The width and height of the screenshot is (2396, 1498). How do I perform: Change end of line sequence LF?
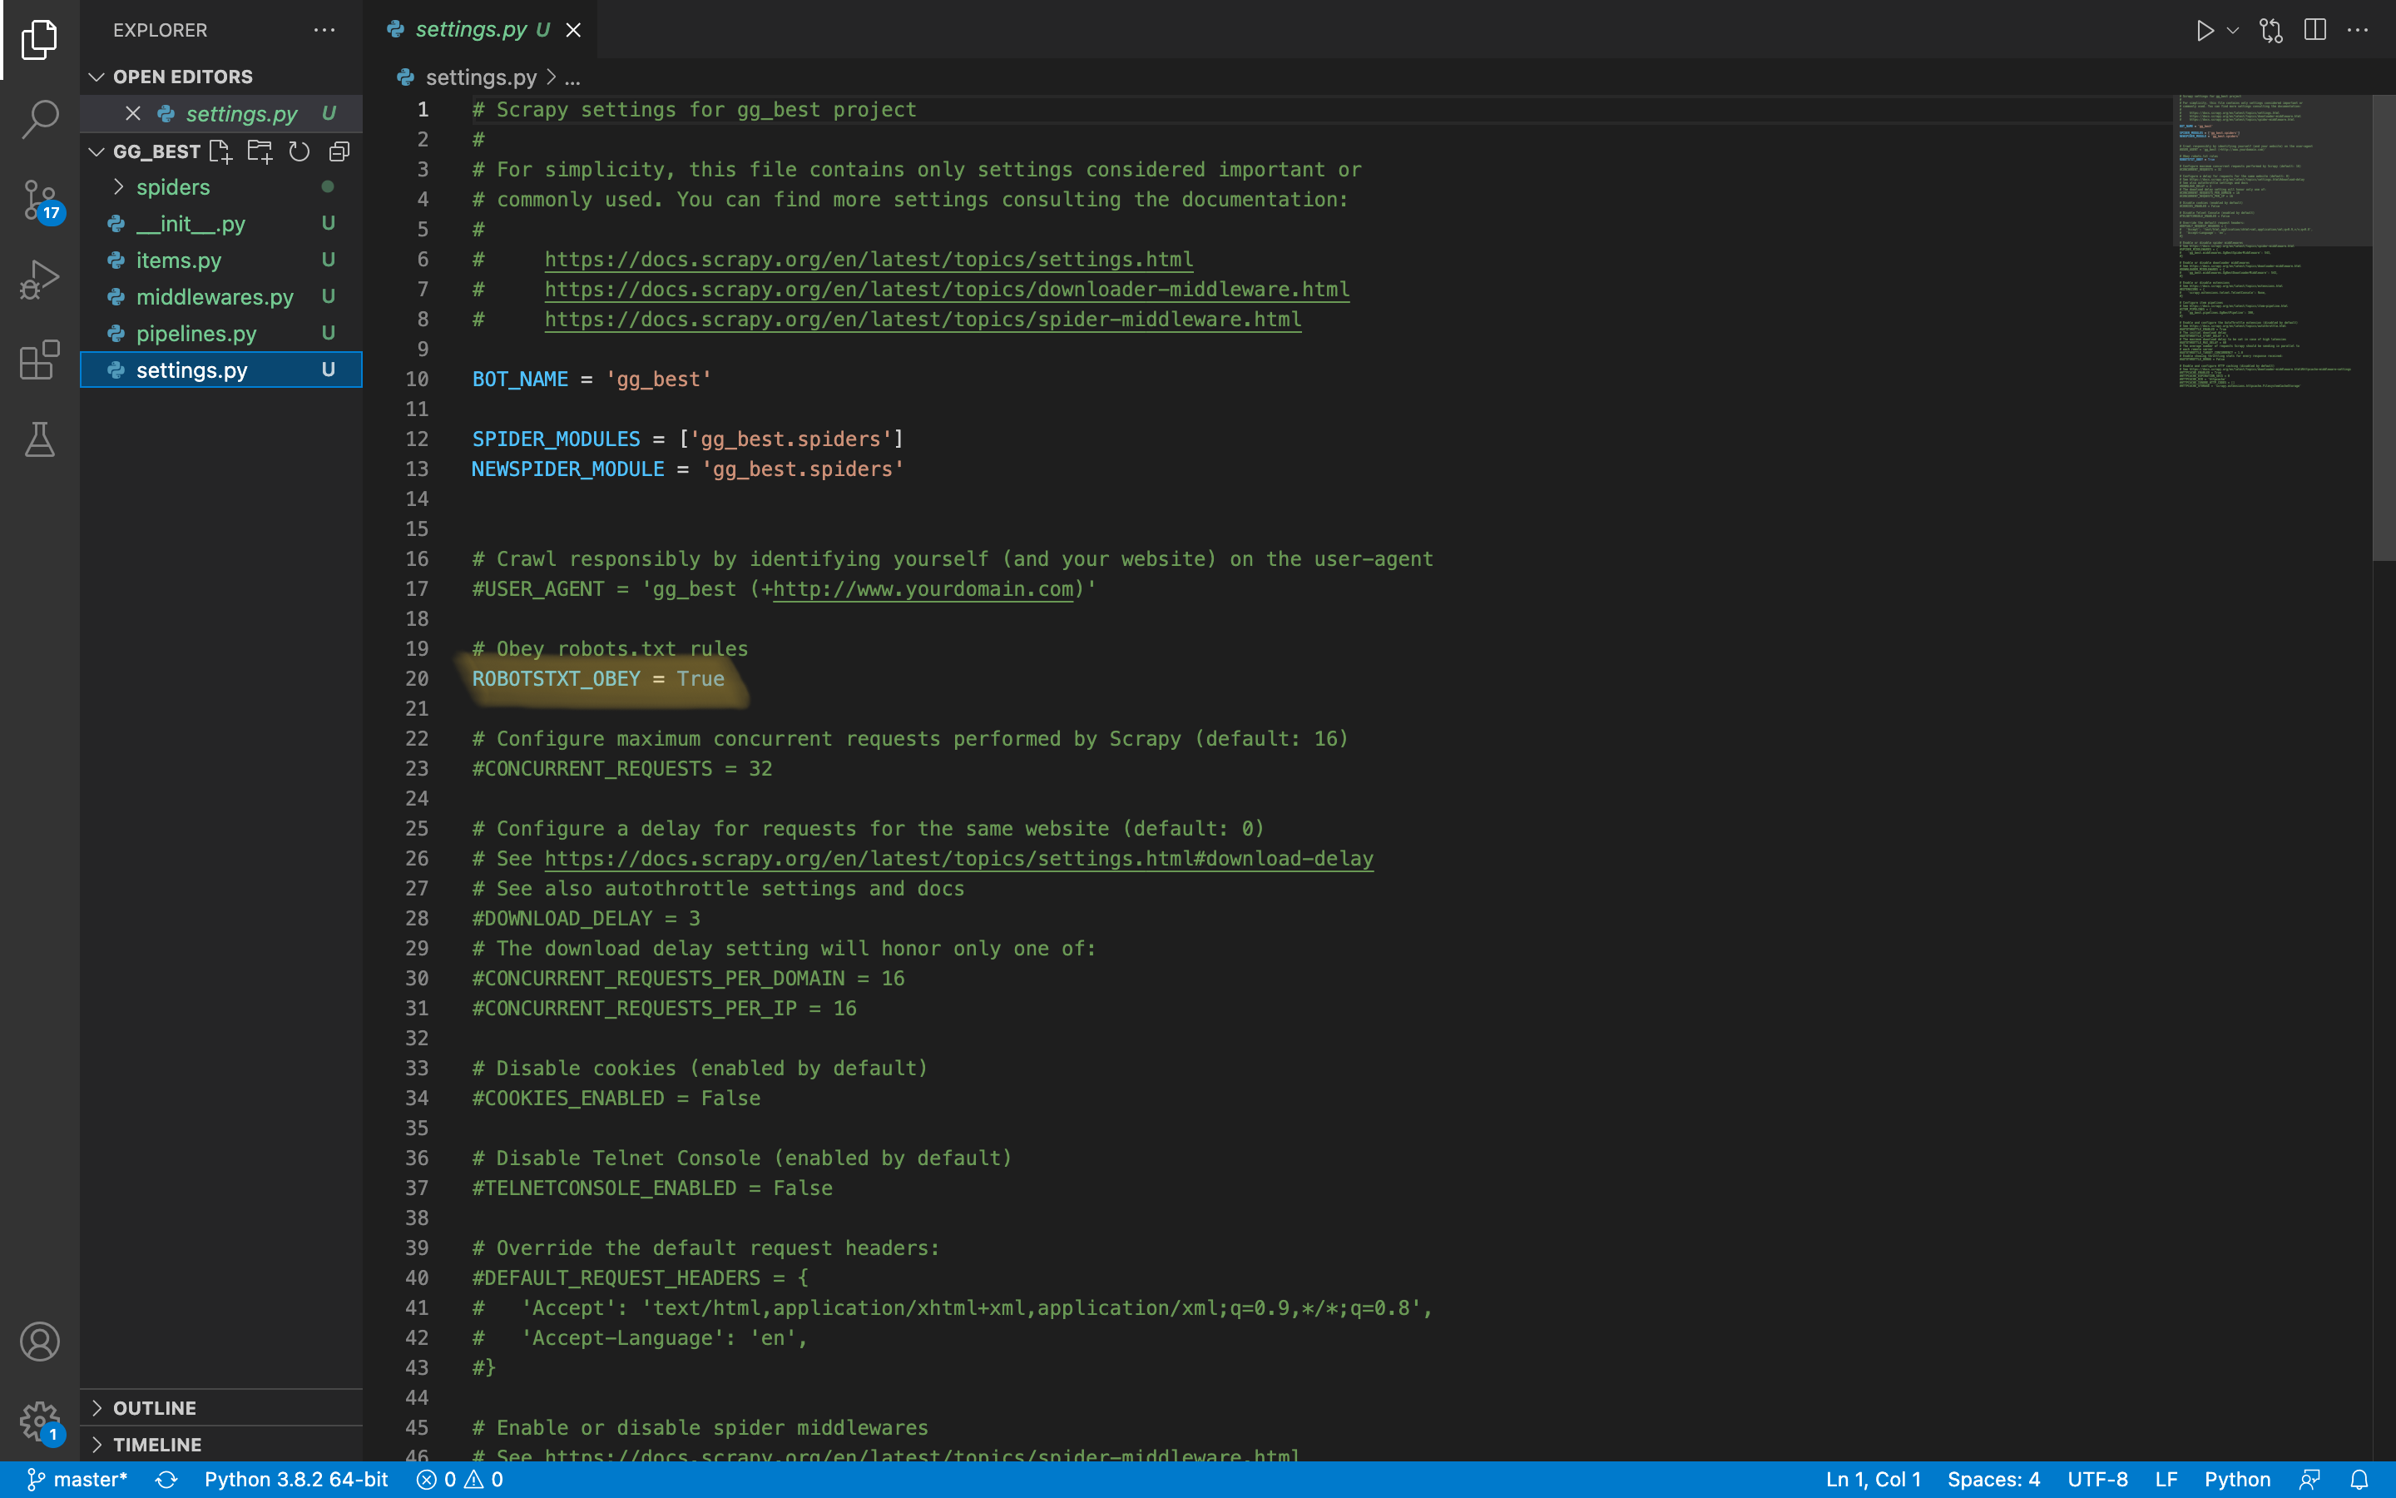(x=2166, y=1479)
